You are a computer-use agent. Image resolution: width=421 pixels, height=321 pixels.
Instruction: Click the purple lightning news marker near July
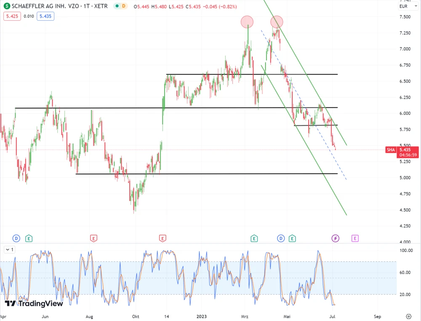336,238
